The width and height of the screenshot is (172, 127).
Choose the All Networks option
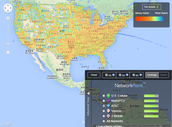click(104, 121)
